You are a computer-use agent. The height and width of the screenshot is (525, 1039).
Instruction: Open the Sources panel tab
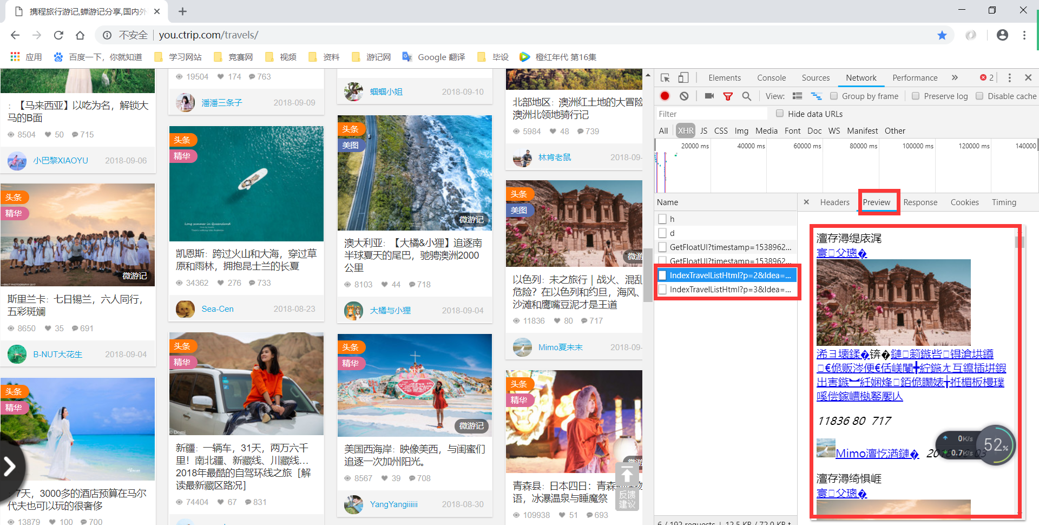[816, 77]
